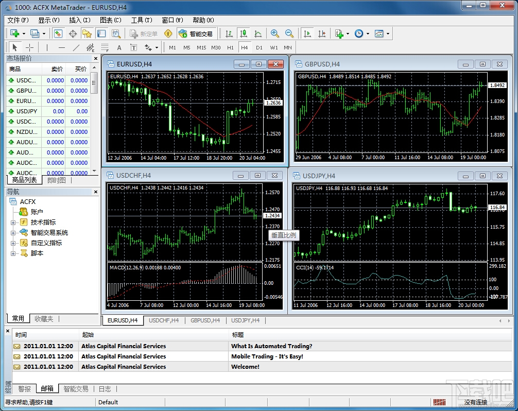The height and width of the screenshot is (411, 518).
Task: Select the horizontal line drawing tool
Action: pos(62,47)
